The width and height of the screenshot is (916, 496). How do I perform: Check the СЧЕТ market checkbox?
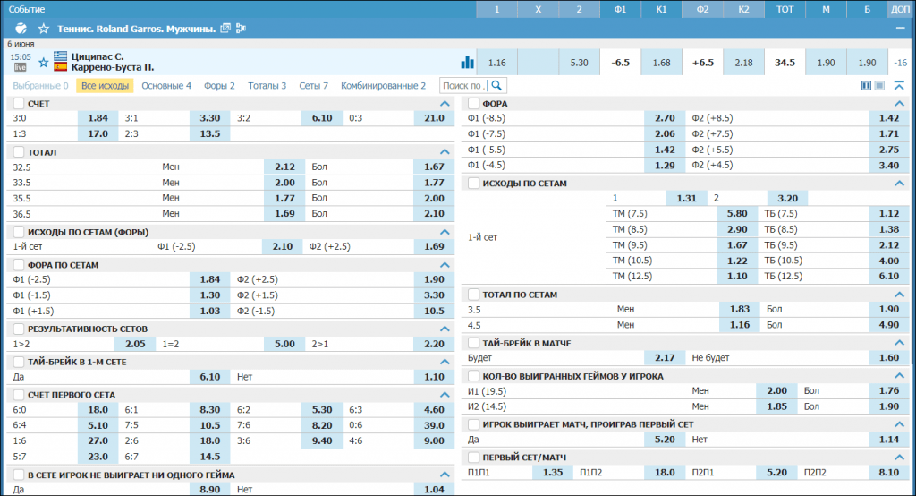click(19, 104)
